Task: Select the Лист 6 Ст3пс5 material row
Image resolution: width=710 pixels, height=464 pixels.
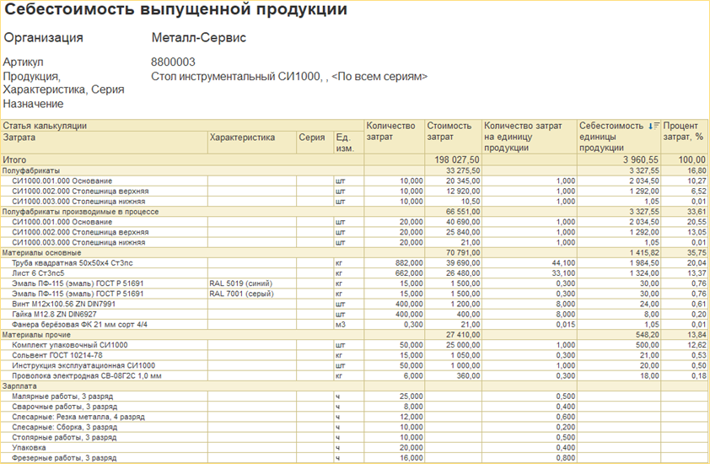Action: click(44, 272)
